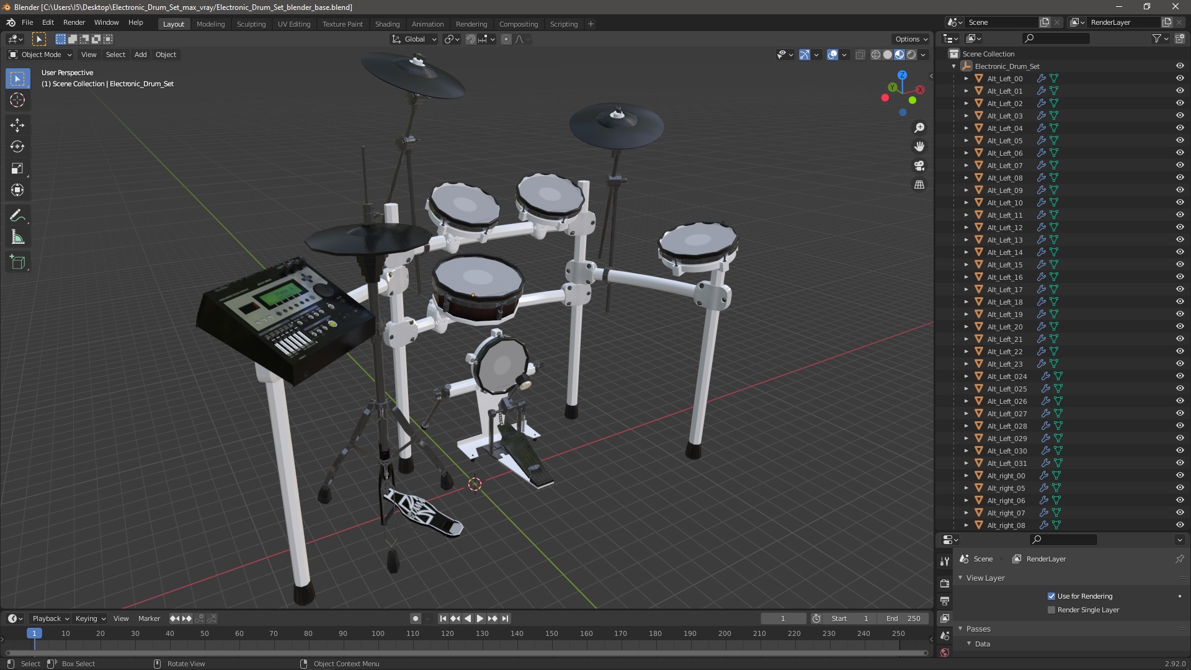Open the Object Mode dropdown
Viewport: 1191px width, 670px height.
tap(40, 55)
